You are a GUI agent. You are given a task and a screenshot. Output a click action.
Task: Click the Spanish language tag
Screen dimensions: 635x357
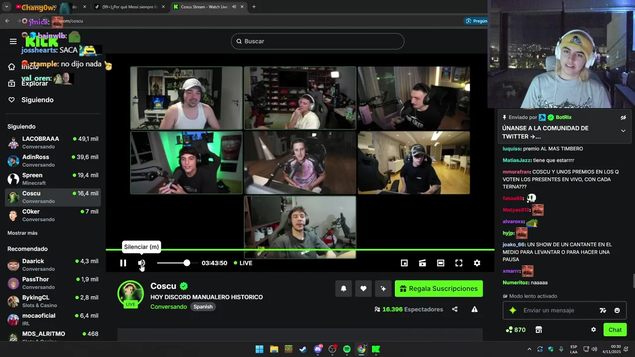(x=203, y=307)
